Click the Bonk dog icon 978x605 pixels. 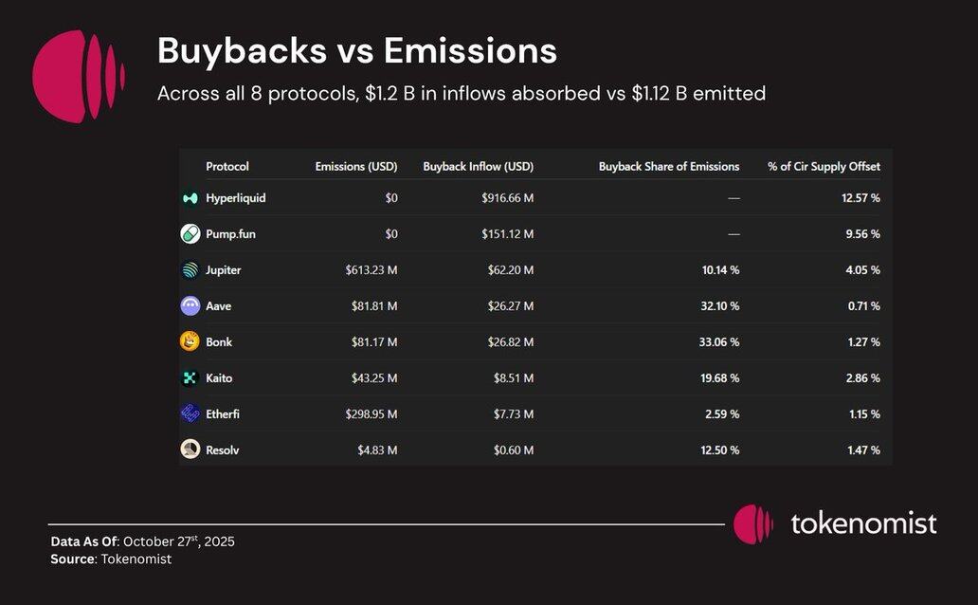(190, 341)
